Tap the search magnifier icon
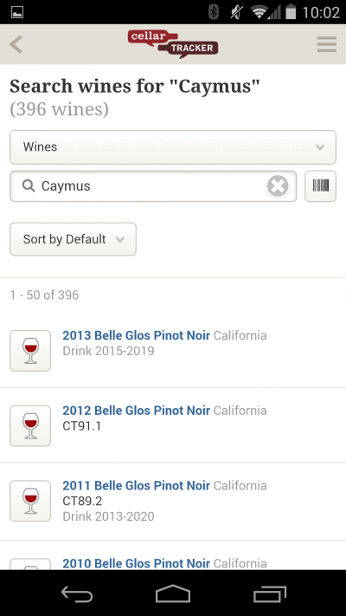The height and width of the screenshot is (616, 346). (29, 185)
